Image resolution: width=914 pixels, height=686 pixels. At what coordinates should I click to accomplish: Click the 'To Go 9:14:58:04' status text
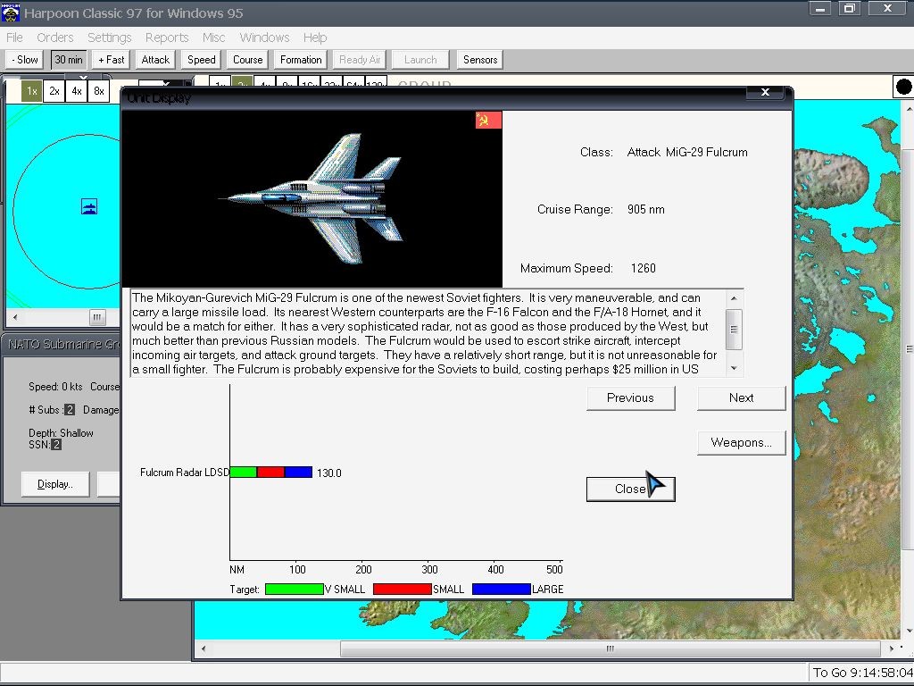point(863,673)
